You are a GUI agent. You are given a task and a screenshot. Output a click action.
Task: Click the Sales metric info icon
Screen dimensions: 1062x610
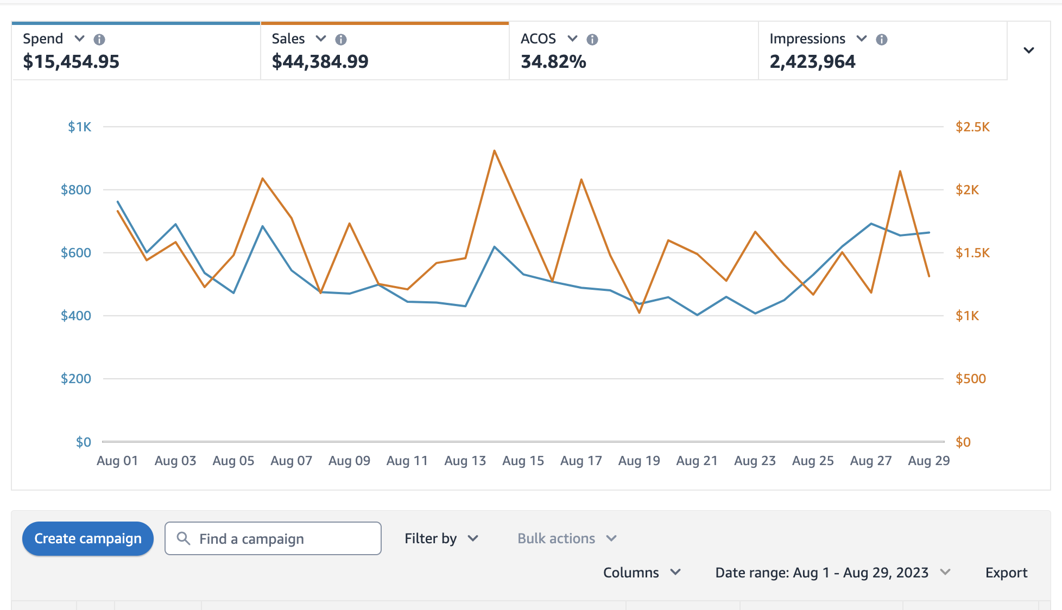pos(340,40)
